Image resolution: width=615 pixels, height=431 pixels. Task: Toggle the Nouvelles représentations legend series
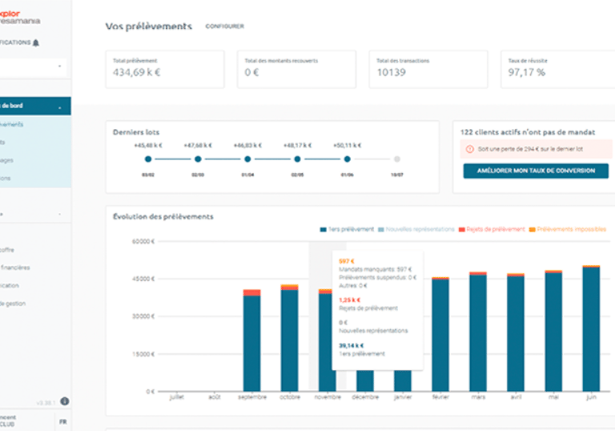pyautogui.click(x=416, y=229)
